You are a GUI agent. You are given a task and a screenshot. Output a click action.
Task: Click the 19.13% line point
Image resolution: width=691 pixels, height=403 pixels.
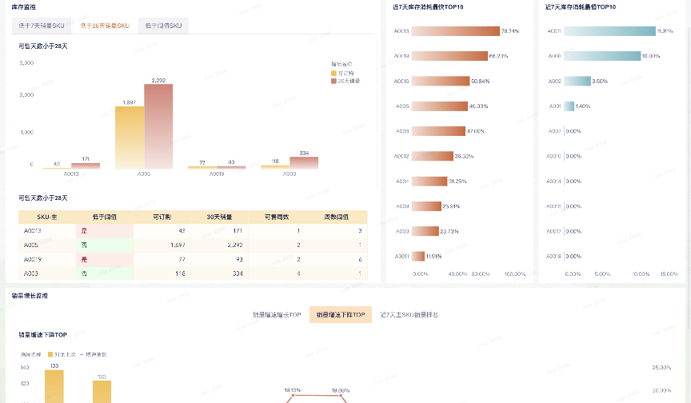click(293, 396)
